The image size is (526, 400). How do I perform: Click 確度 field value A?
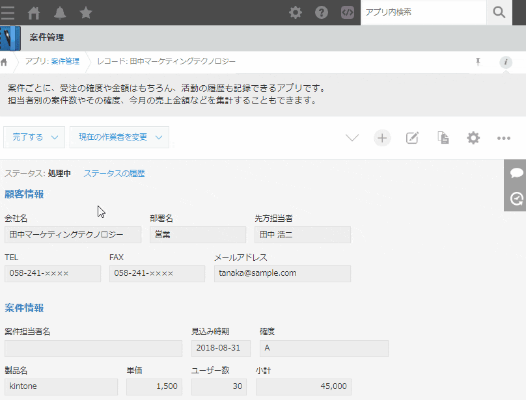click(x=324, y=349)
